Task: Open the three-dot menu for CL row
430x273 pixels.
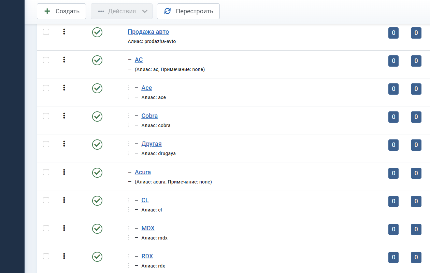Action: pyautogui.click(x=64, y=200)
